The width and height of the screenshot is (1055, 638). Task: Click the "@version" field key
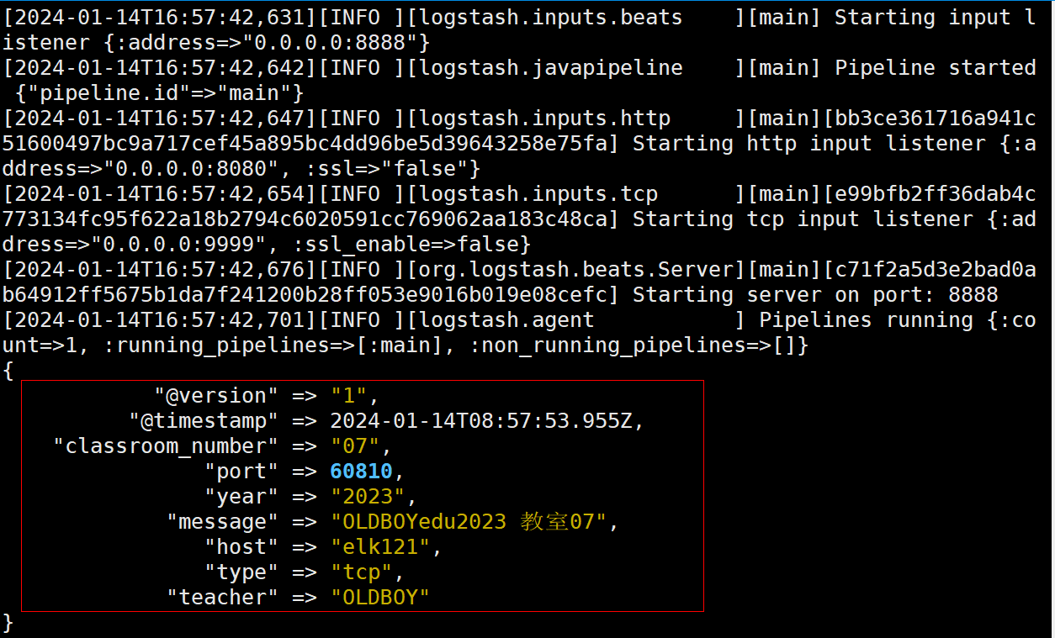(x=215, y=396)
